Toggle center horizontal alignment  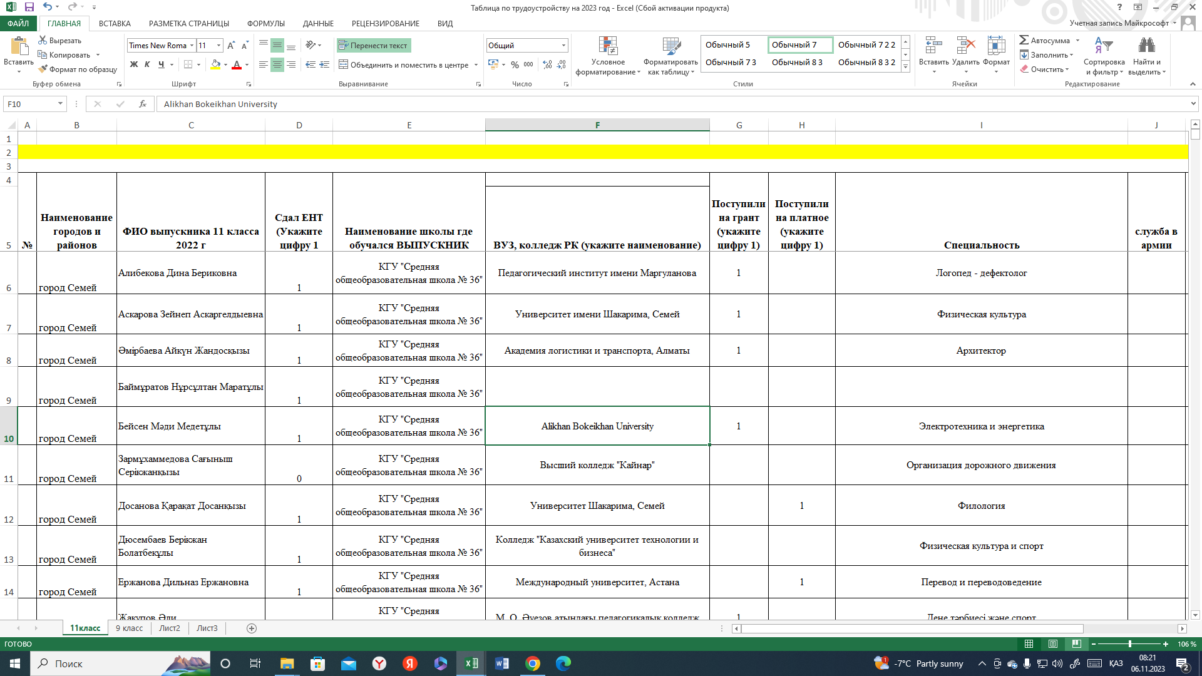coord(277,64)
